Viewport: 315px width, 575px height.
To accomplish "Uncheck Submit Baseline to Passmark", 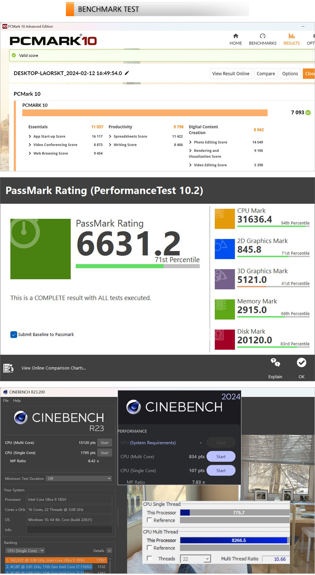I will 14,334.
